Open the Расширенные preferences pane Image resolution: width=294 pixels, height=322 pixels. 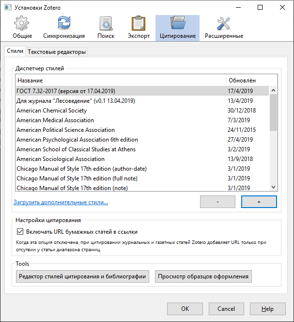point(224,28)
